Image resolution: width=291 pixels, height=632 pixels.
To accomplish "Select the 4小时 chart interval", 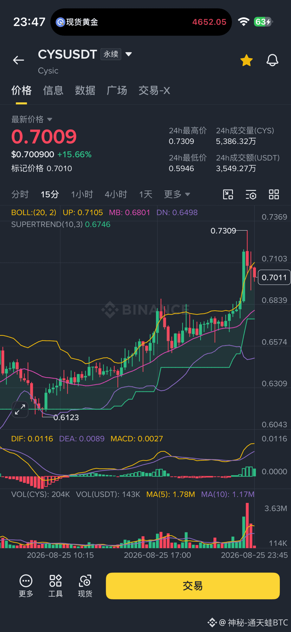I will point(116,194).
